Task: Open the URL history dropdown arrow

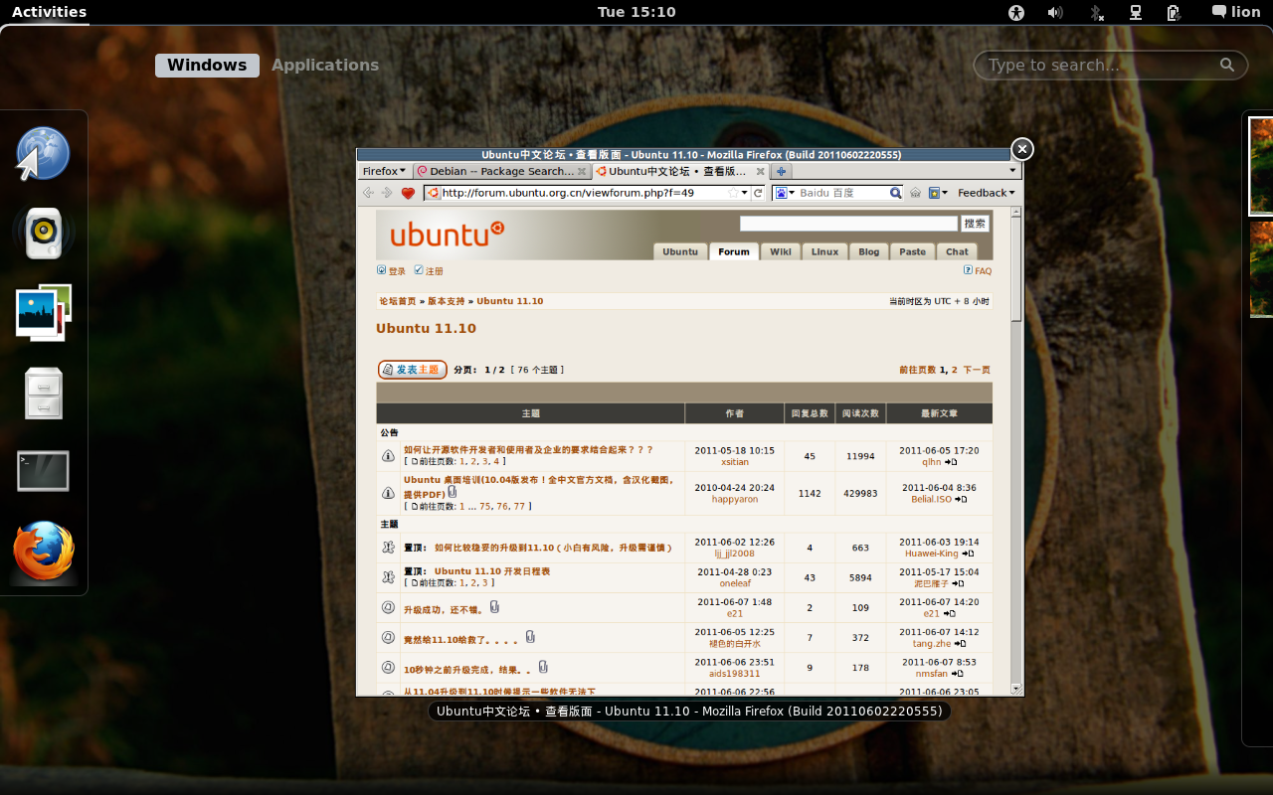Action: point(745,193)
